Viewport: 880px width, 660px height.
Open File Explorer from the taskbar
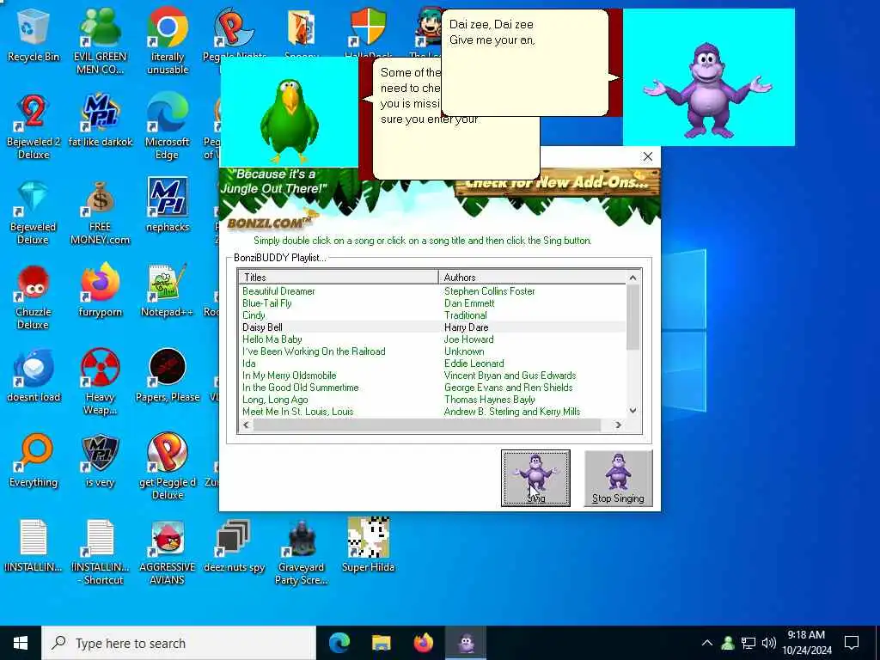tap(381, 643)
